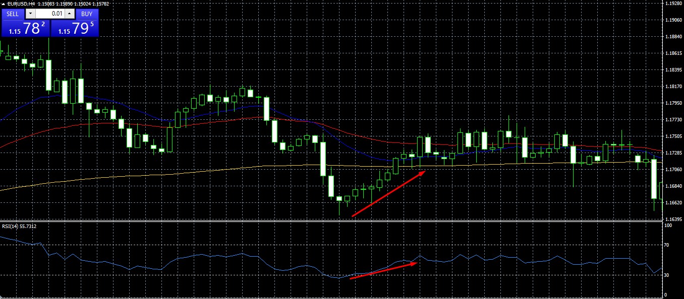Click the divider between chart and RSI window
This screenshot has height=299, width=684.
tap(331, 221)
